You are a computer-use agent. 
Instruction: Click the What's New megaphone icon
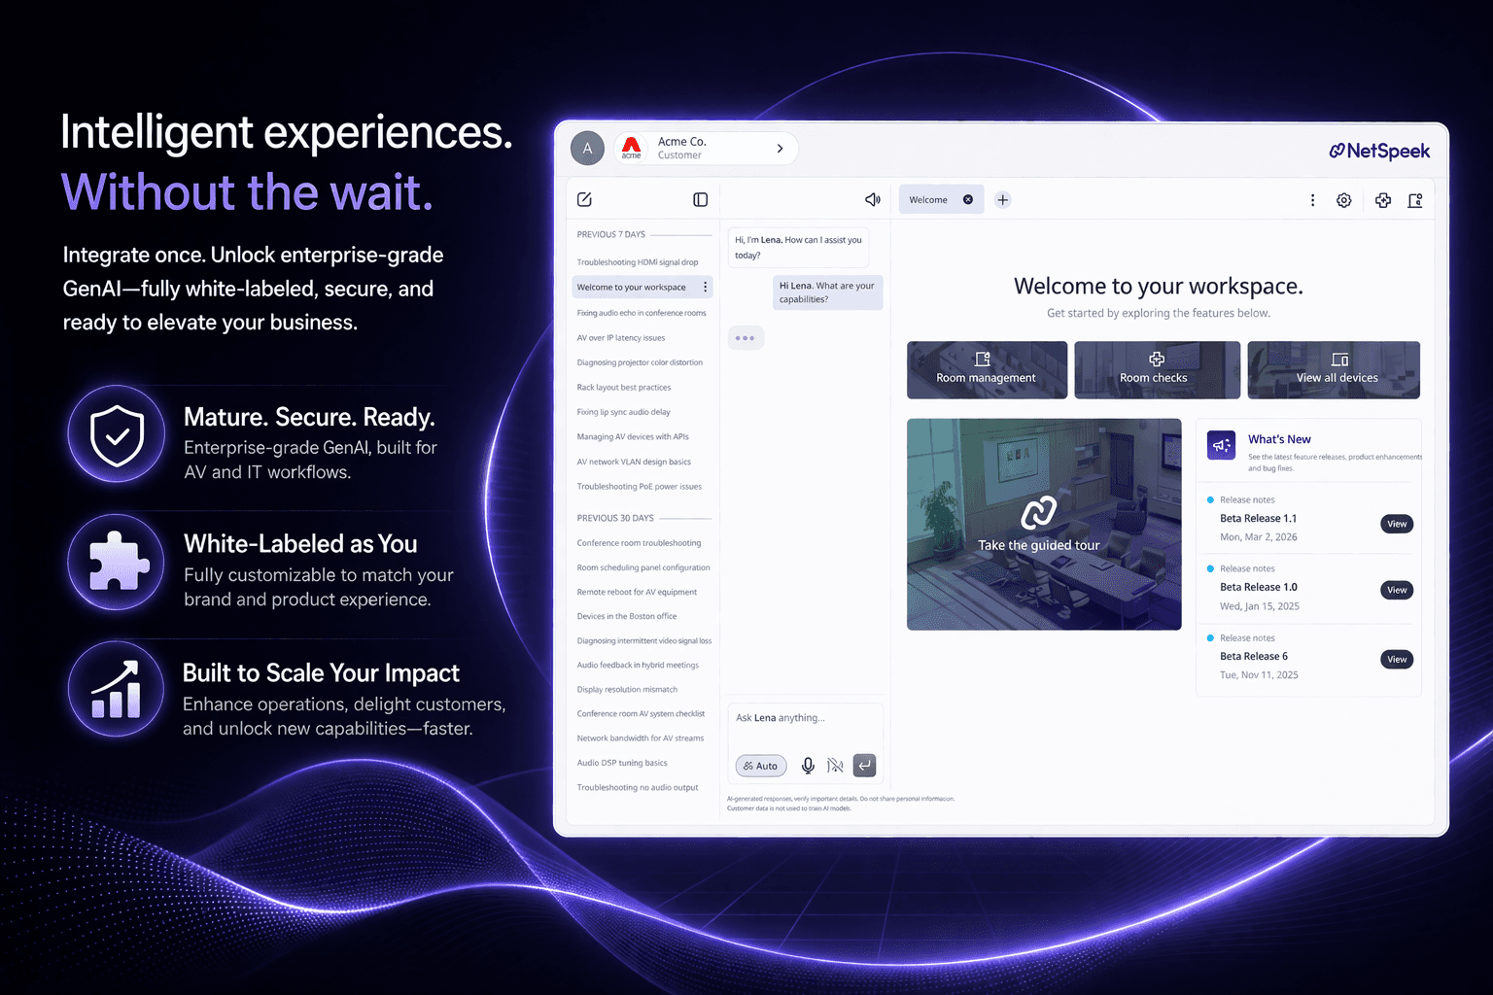(1222, 445)
